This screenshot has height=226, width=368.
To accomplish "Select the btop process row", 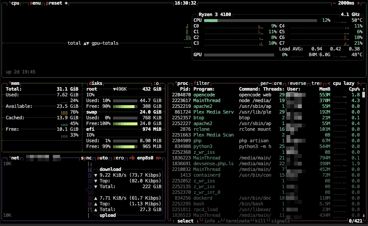I will point(266,118).
